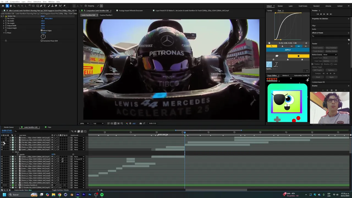Hide layer 7 with its eye icon
This screenshot has height=198, width=352.
click(x=2, y=157)
